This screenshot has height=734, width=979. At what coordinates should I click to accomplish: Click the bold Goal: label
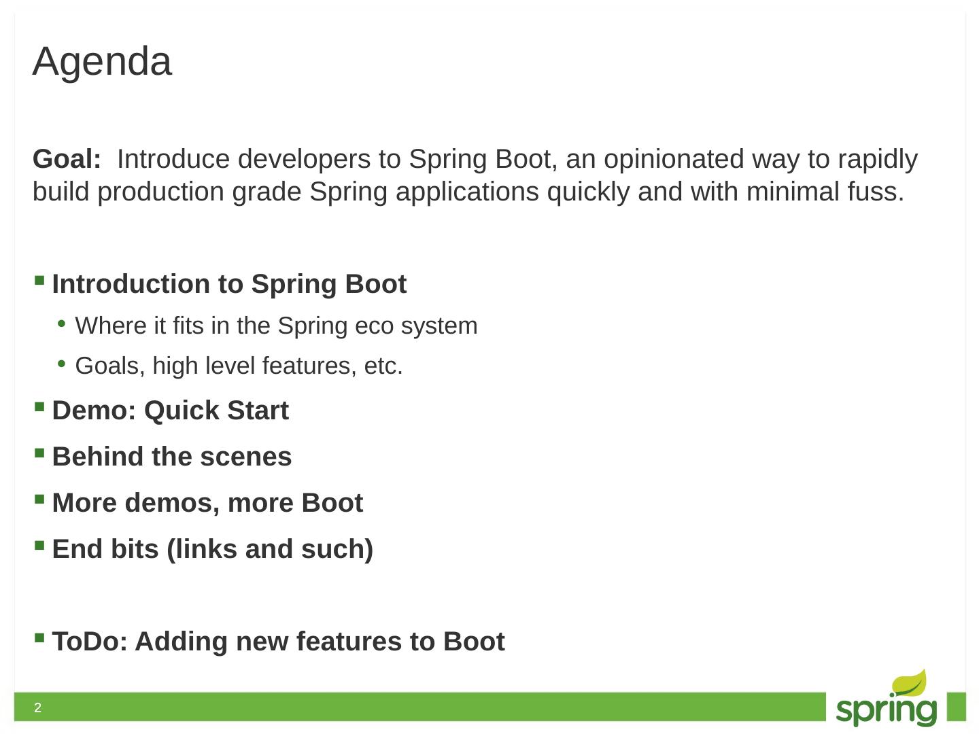(x=67, y=159)
